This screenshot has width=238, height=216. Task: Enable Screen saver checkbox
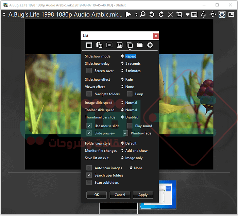click(89, 71)
